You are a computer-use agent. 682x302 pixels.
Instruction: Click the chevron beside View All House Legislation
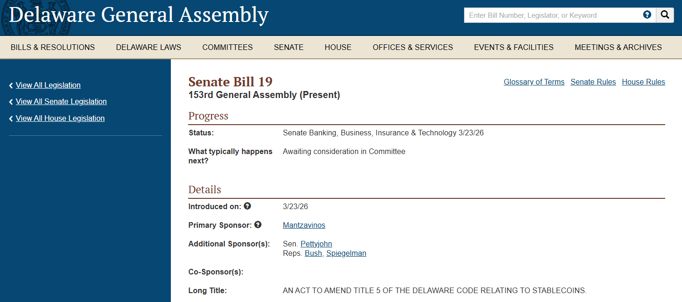coord(10,118)
